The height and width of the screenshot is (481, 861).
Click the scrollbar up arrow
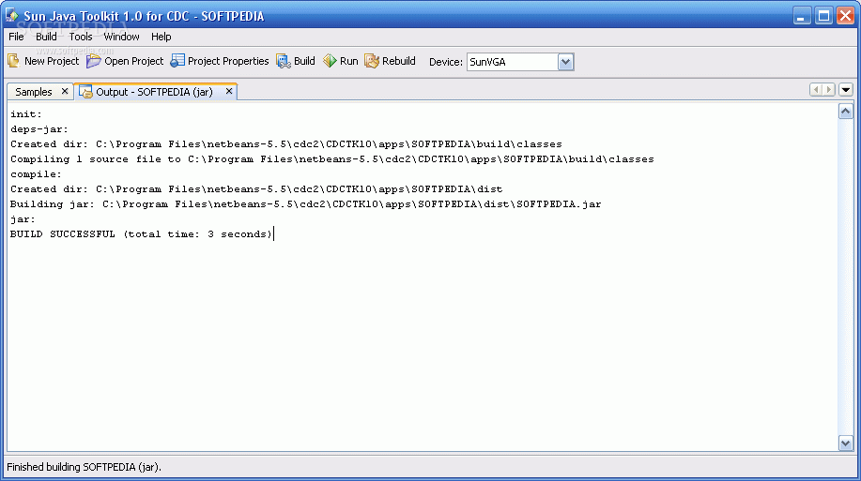click(x=846, y=112)
